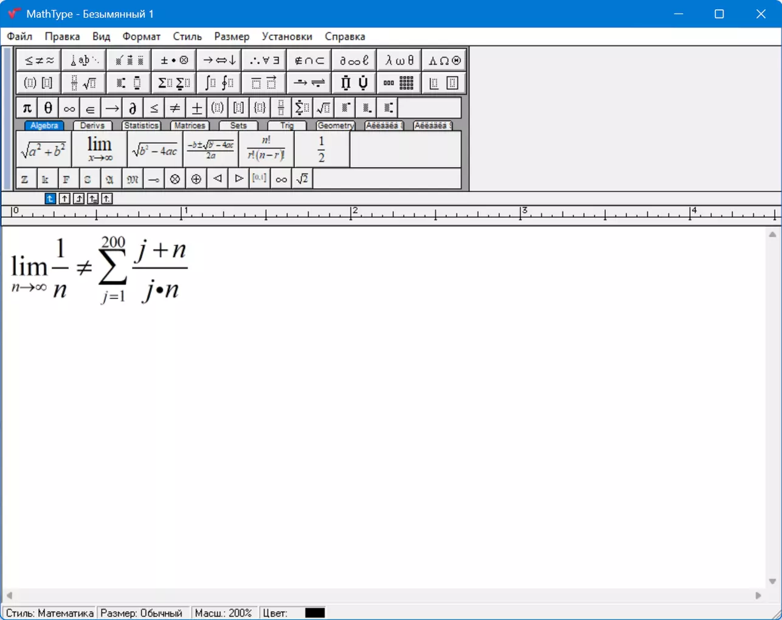Viewport: 782px width, 620px height.
Task: Select the center tab stop button
Action: (x=64, y=199)
